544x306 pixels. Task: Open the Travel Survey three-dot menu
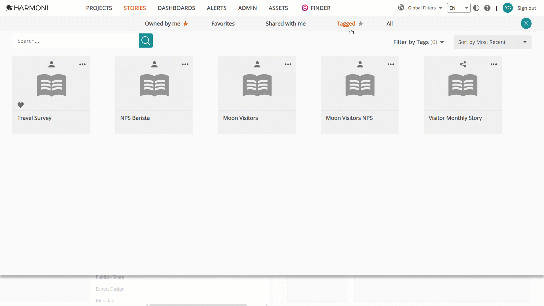tap(82, 64)
